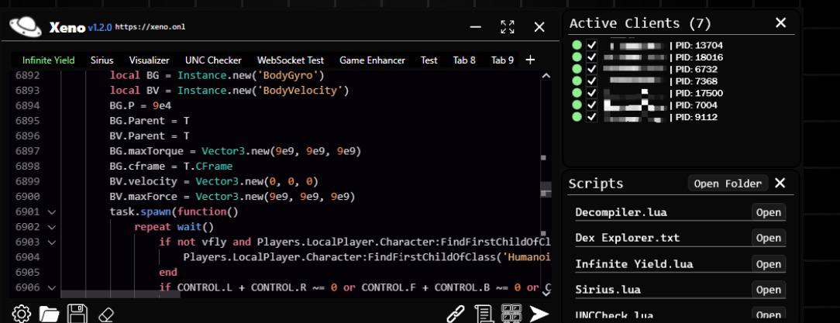The width and height of the screenshot is (840, 323).
Task: Click the editor scroll up arrow
Action: [546, 76]
